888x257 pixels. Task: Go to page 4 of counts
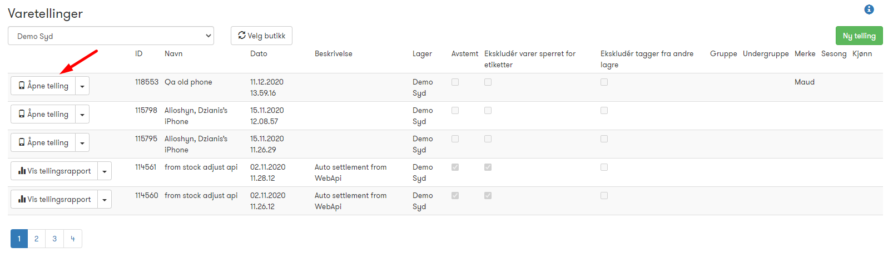click(73, 239)
